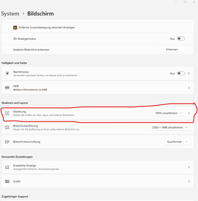The image size is (198, 201).
Task: Maximize the settings window
Action: [x=185, y=2]
